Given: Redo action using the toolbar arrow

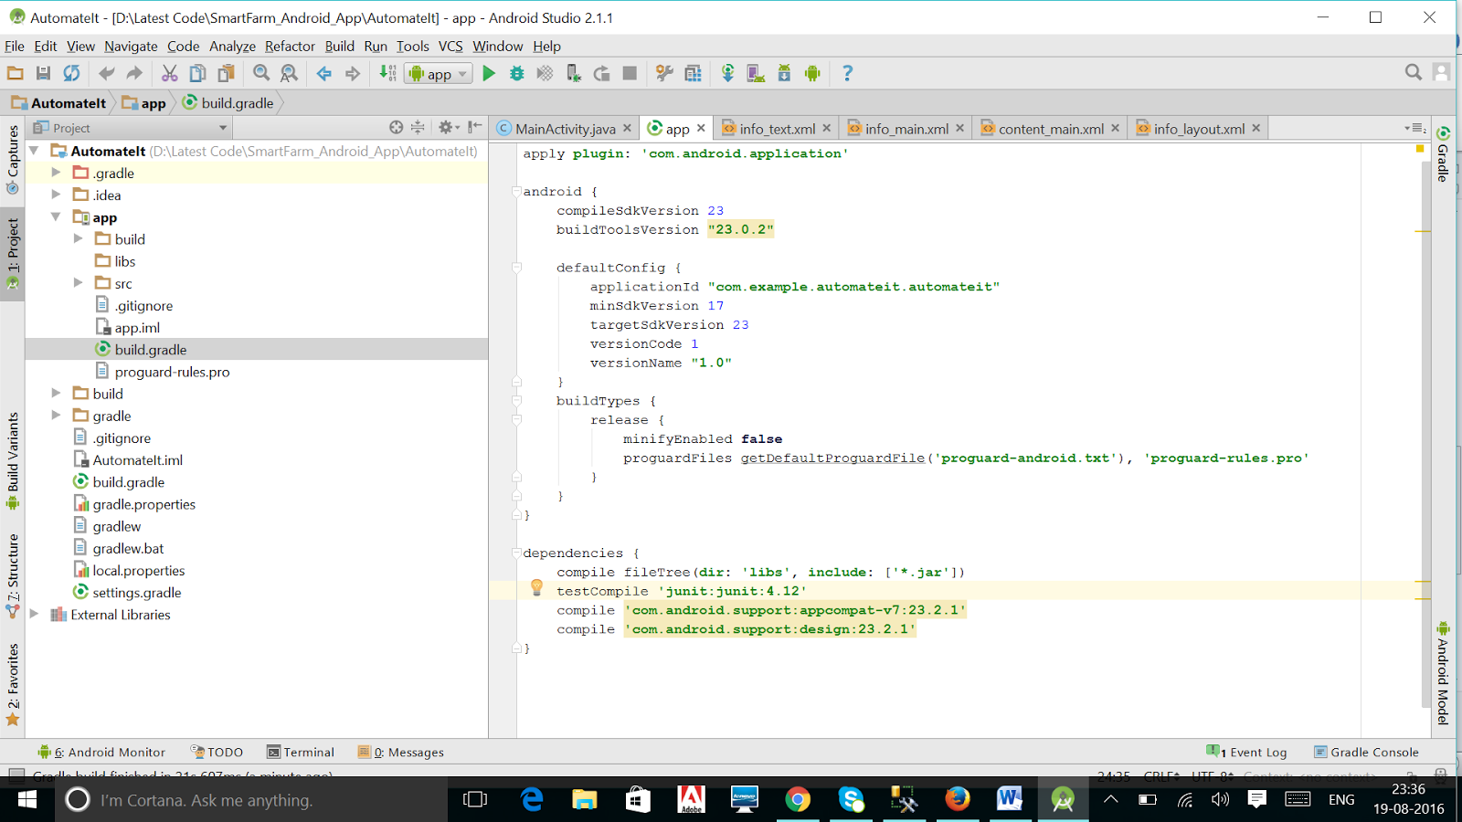Looking at the screenshot, I should (134, 73).
